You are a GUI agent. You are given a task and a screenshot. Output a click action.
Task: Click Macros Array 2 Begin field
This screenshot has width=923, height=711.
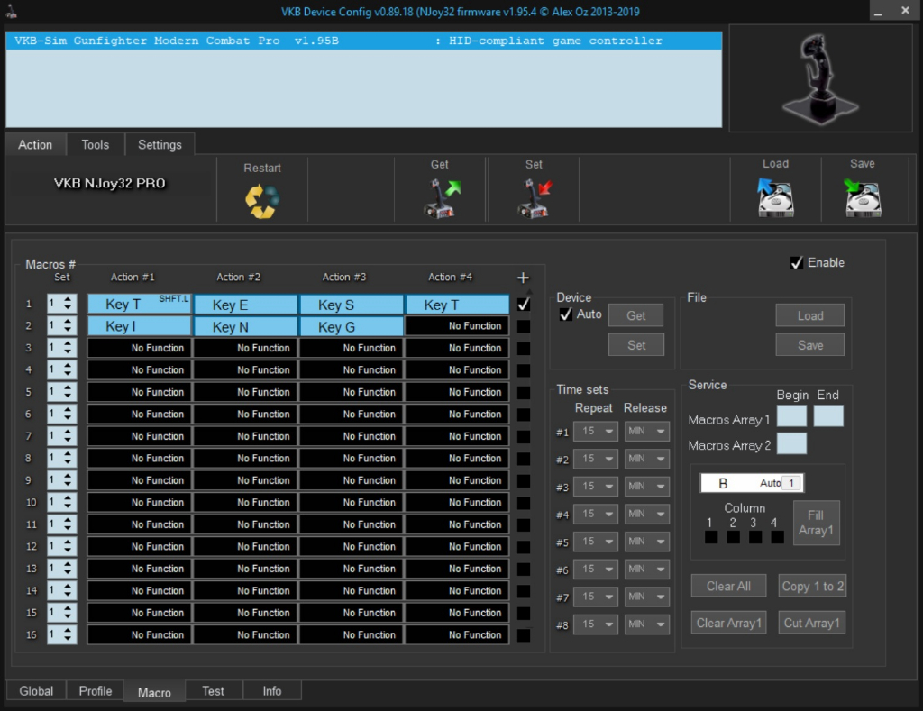pyautogui.click(x=791, y=443)
